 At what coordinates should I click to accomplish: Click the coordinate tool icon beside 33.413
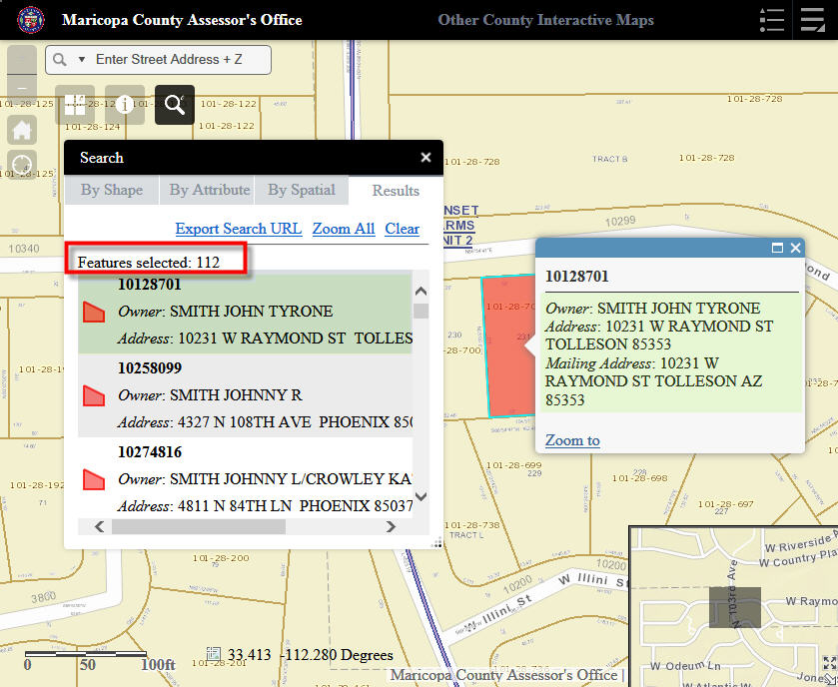point(214,654)
